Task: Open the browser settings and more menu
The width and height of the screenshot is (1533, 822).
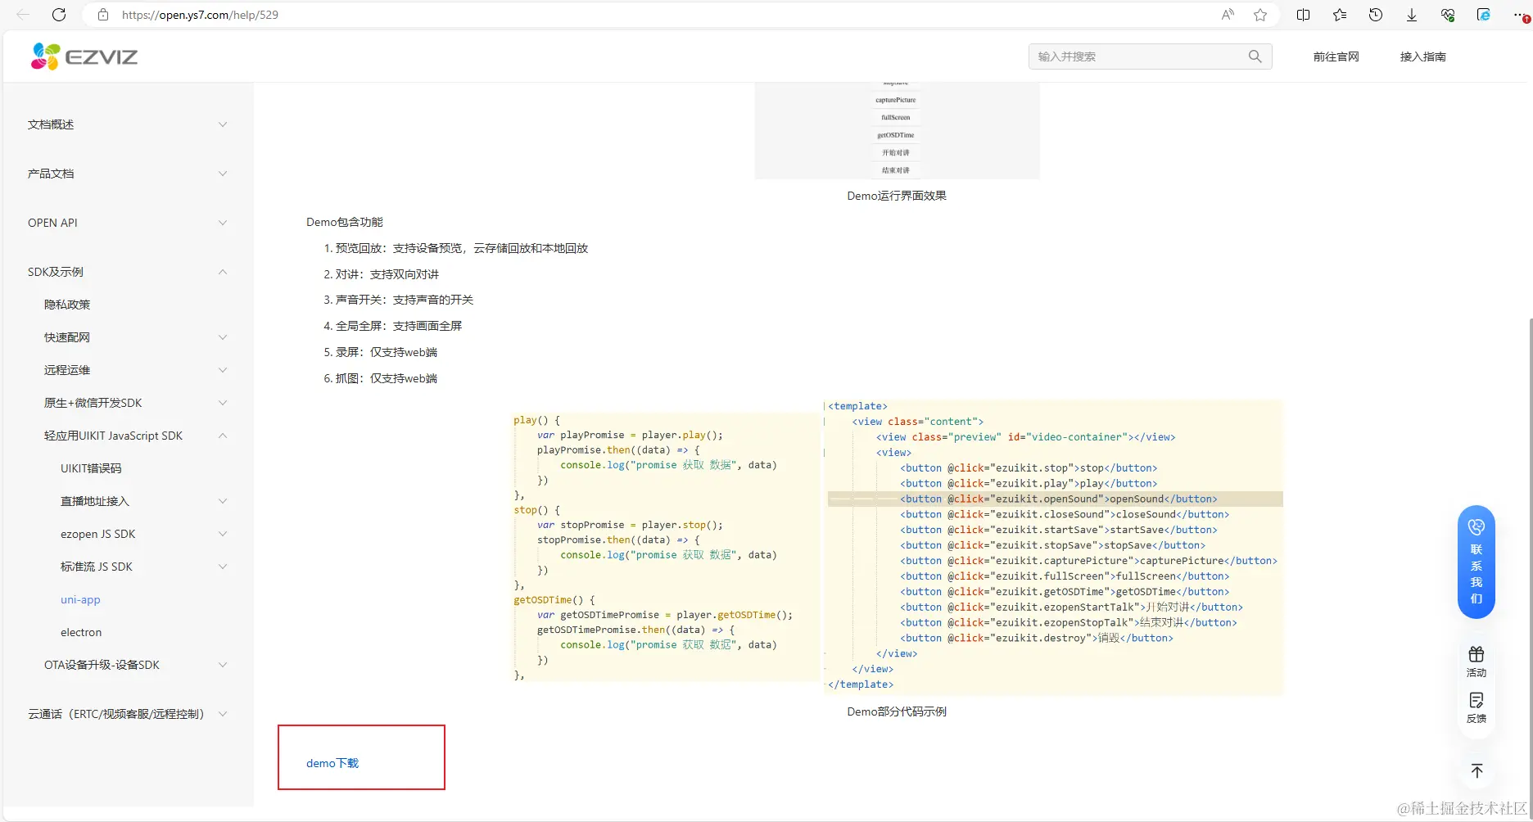Action: click(x=1520, y=15)
